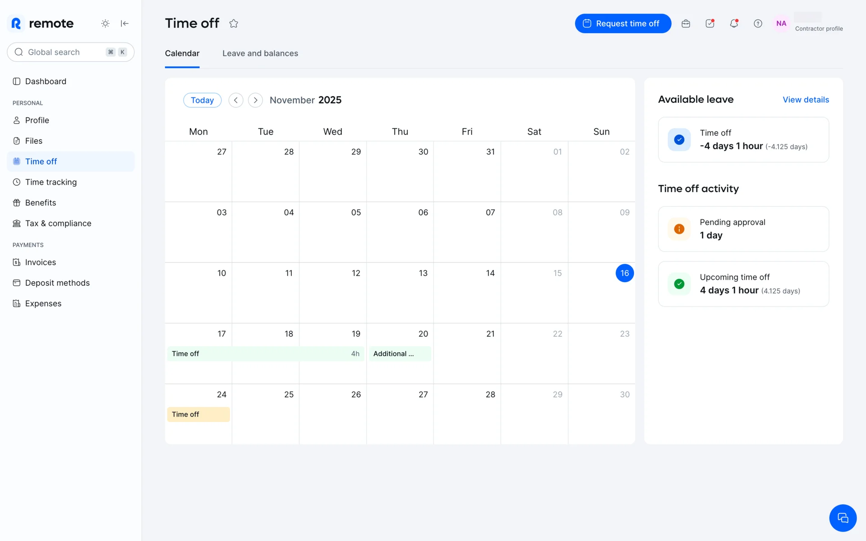The image size is (866, 541).
Task: Switch to the Leave and balances tab
Action: [260, 53]
